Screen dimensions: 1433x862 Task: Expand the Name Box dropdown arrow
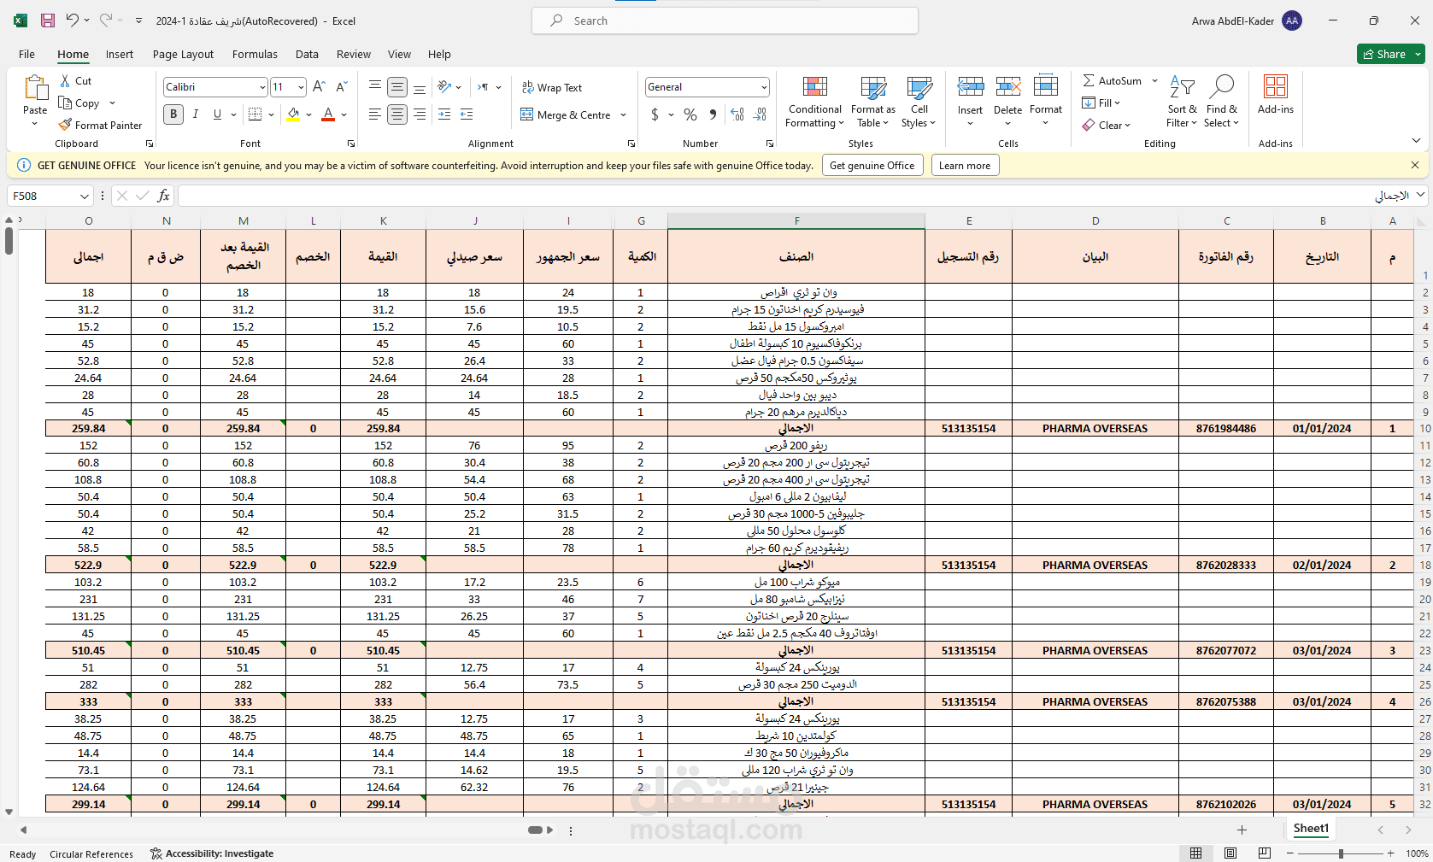tap(85, 196)
